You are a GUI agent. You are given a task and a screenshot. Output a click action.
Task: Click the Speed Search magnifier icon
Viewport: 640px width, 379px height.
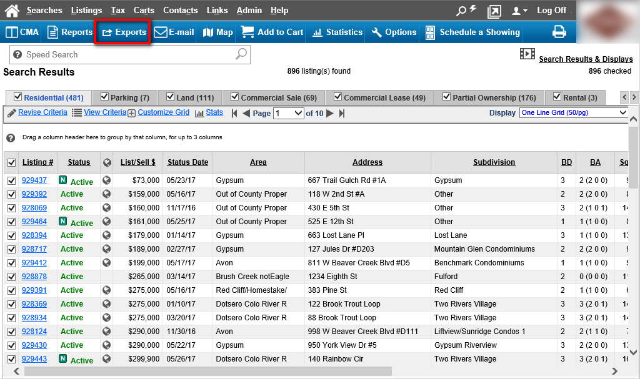pyautogui.click(x=241, y=54)
